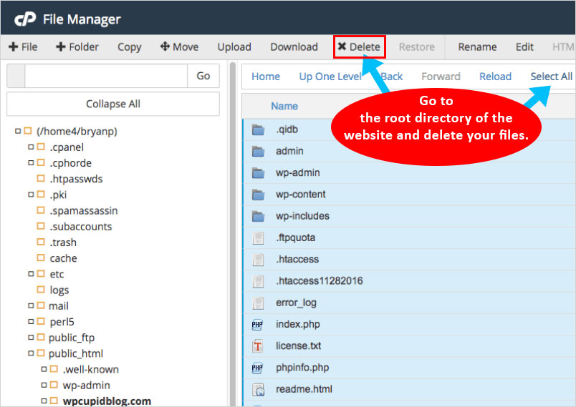This screenshot has width=576, height=407.
Task: Sort files by the Name column header
Action: pyautogui.click(x=284, y=107)
